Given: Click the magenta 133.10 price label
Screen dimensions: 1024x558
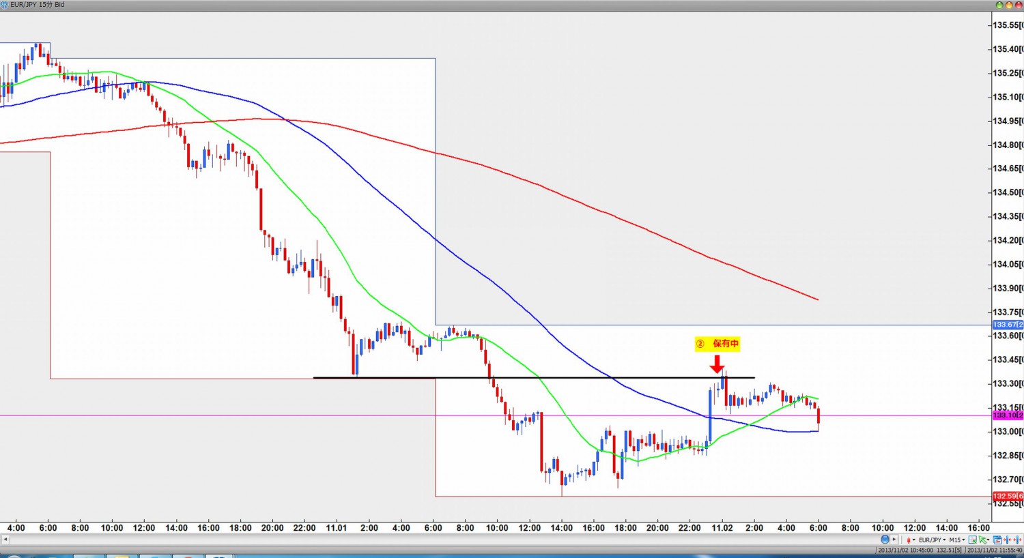Looking at the screenshot, I should point(1007,415).
